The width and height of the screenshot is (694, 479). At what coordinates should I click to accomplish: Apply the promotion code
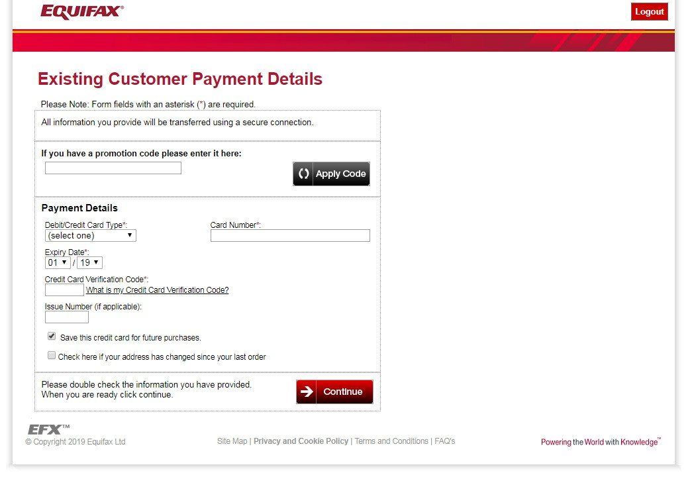pos(331,174)
